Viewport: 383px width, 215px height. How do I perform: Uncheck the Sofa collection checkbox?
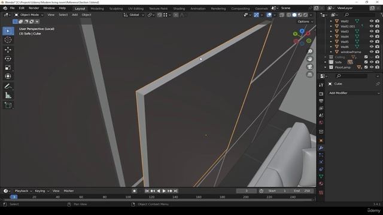(366, 62)
